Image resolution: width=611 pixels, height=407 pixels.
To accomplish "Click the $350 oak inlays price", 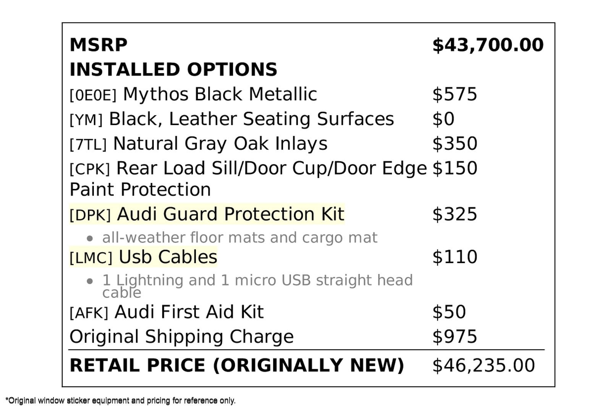I will 454,144.
